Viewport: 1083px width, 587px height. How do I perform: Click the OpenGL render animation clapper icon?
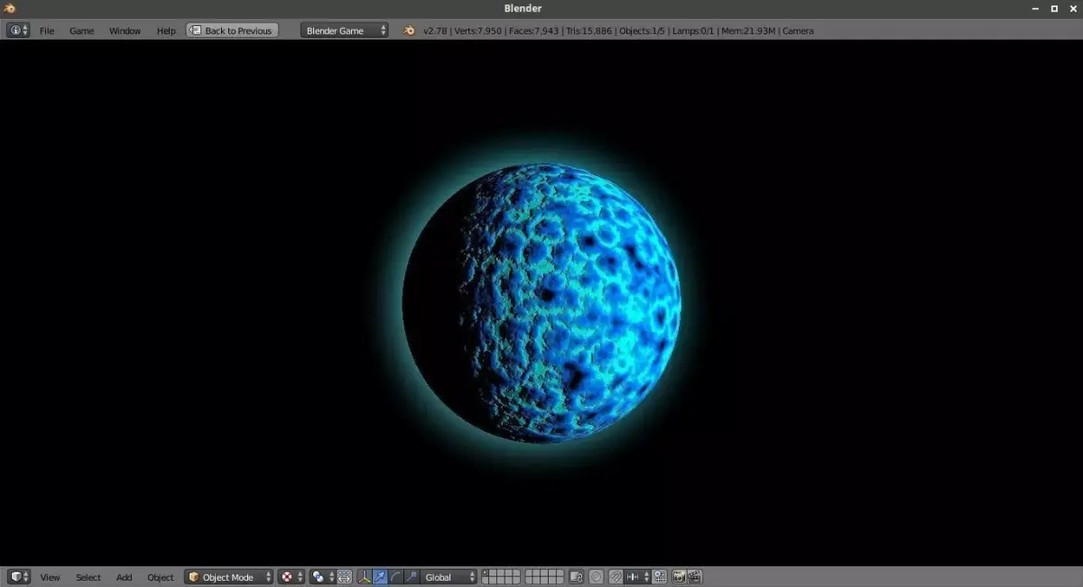point(695,577)
